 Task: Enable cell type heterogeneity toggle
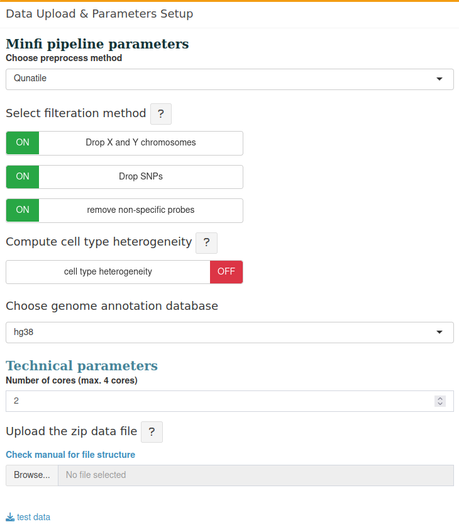124,272
